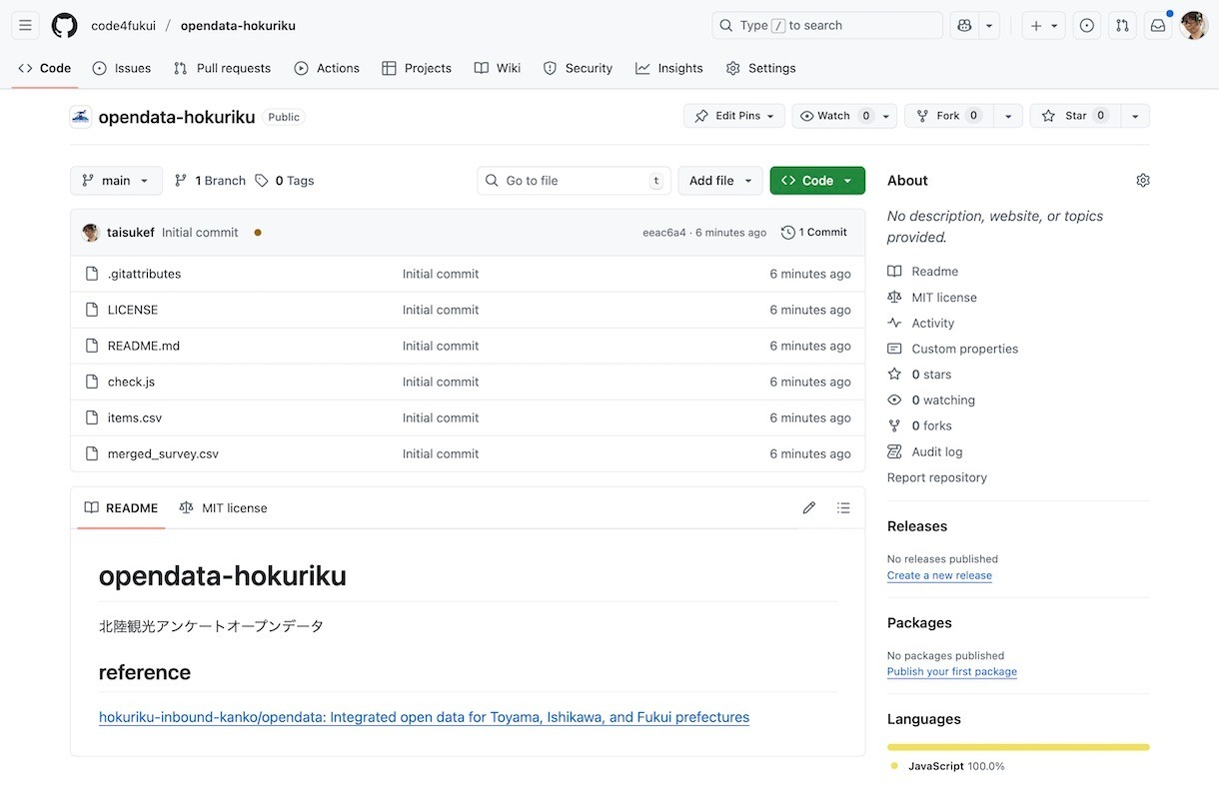
Task: Click the yellow JavaScript language bar
Action: (1017, 747)
